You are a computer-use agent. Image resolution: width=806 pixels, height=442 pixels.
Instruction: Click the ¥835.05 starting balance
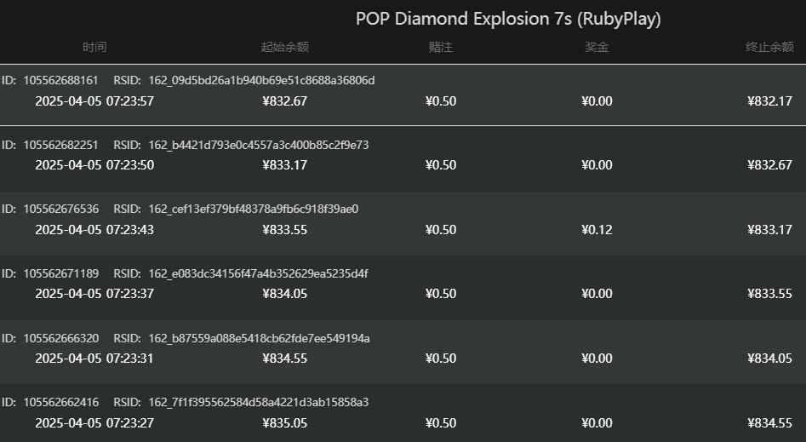(284, 423)
